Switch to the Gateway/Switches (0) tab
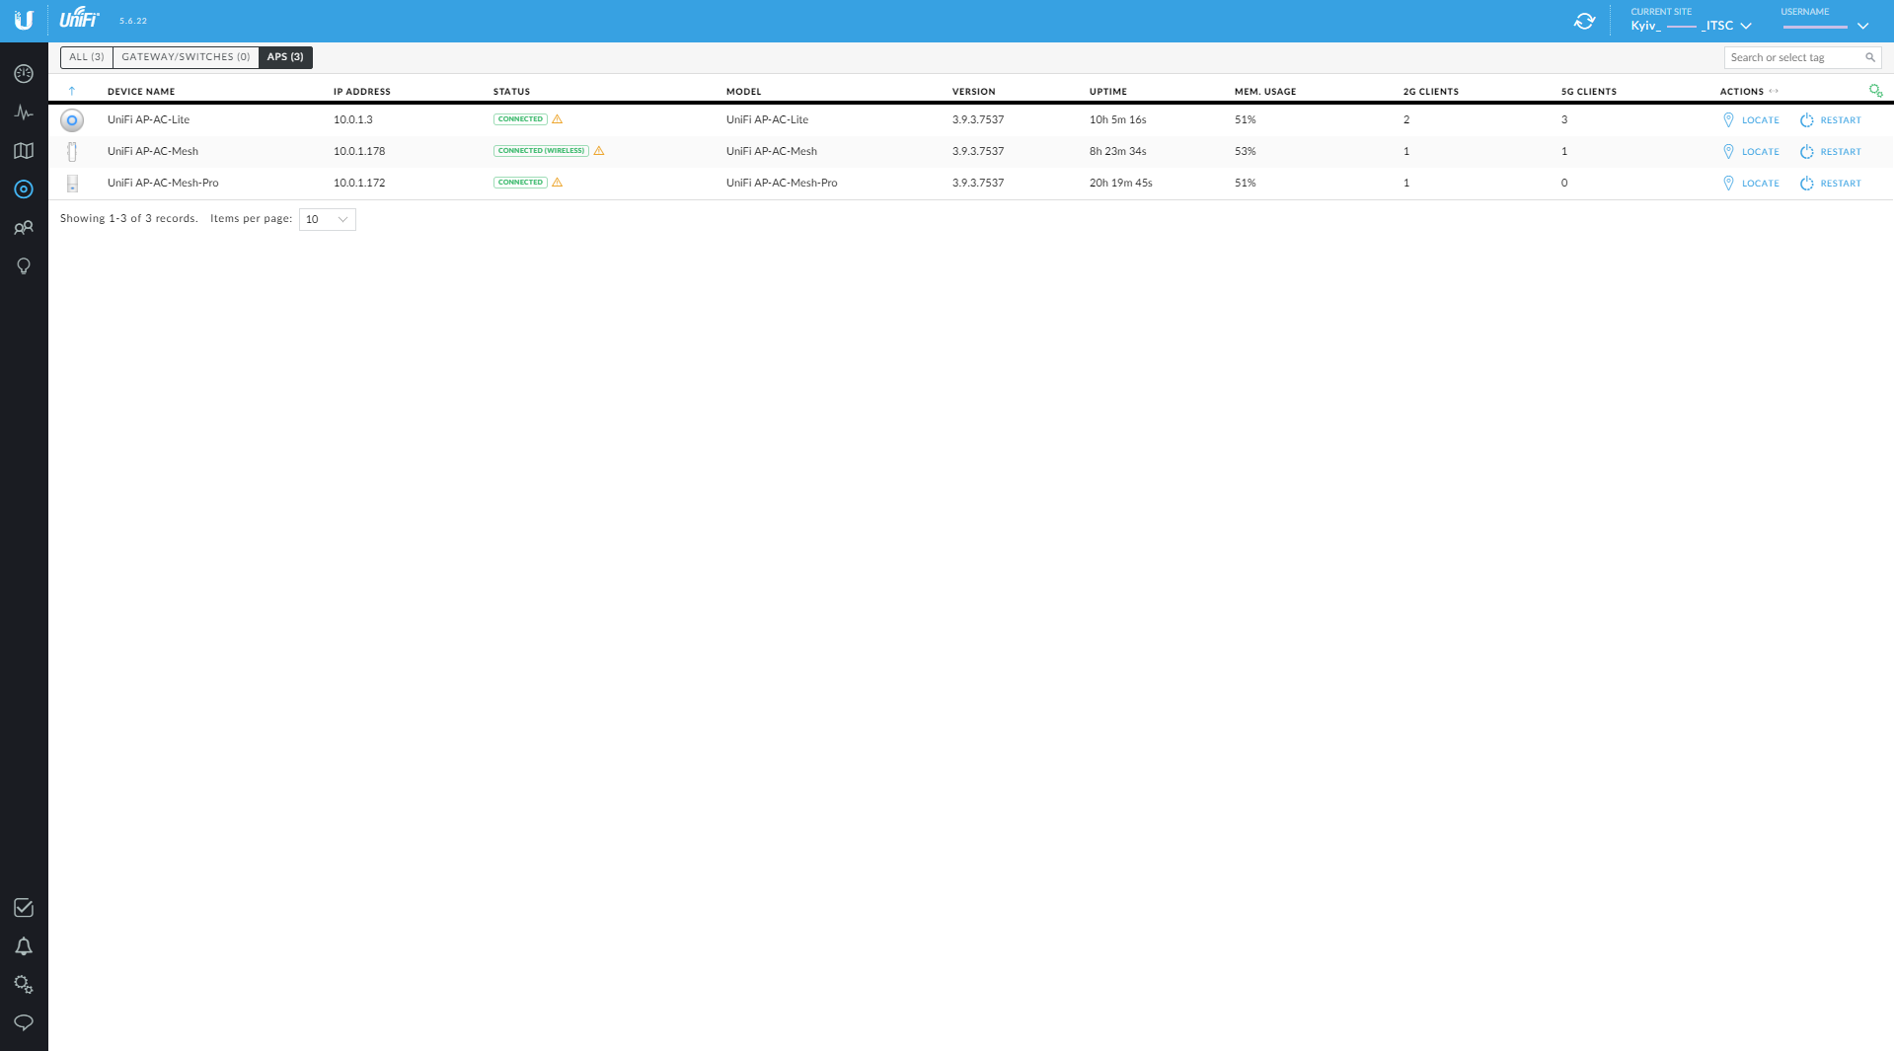The image size is (1894, 1051). 186,57
